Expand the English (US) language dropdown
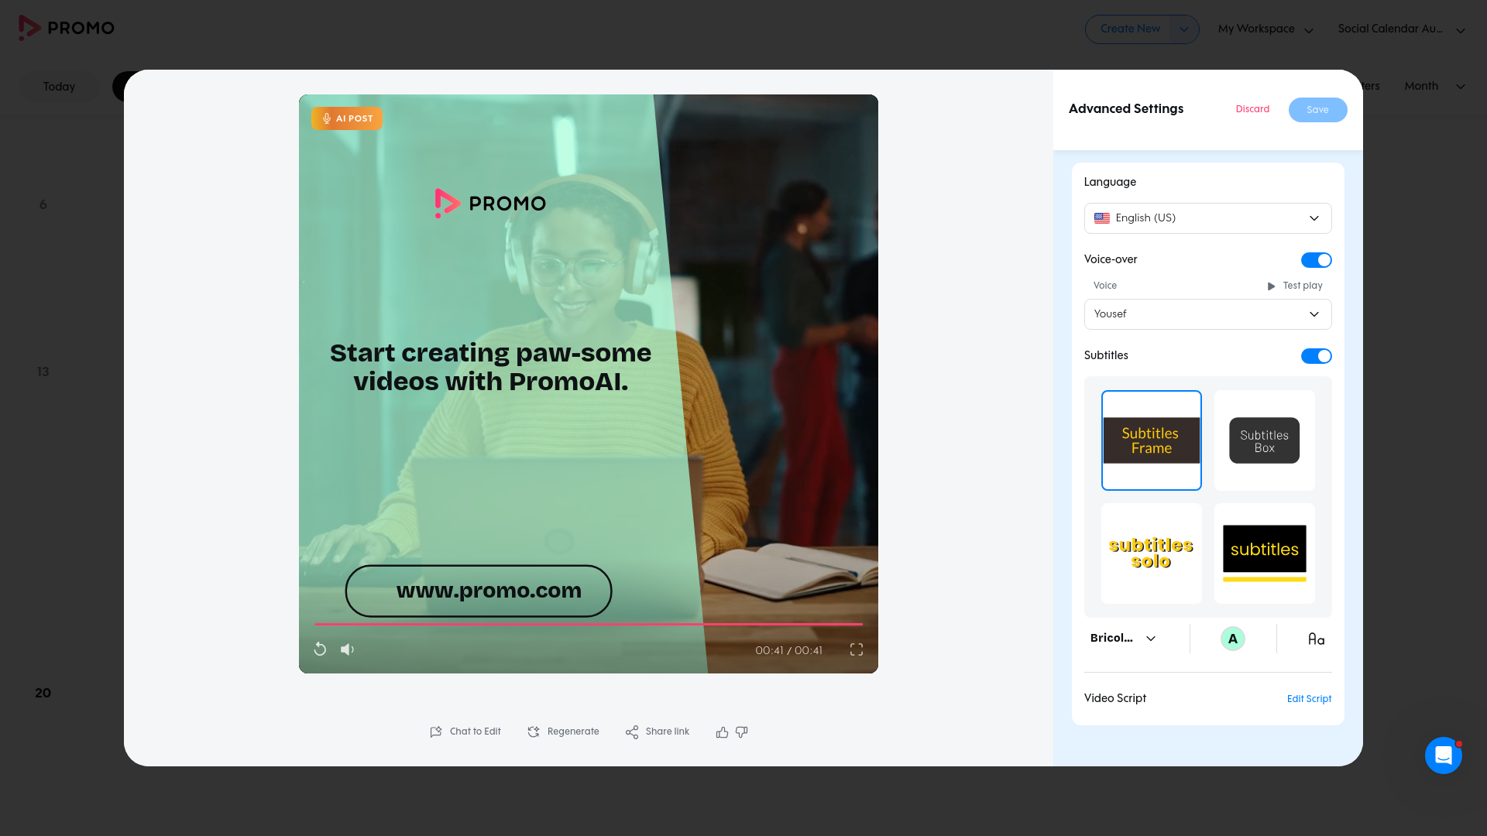Image resolution: width=1487 pixels, height=836 pixels. (x=1207, y=218)
